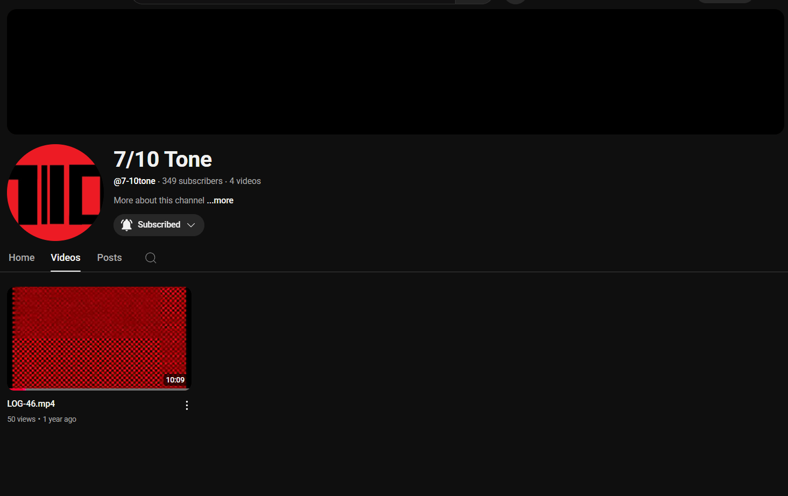Click the 7/10 Tone channel avatar
Screen dimensions: 788x496
pos(55,193)
